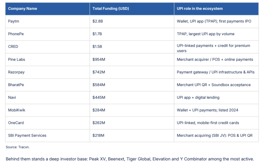Click the OneCard row label
The height and width of the screenshot is (167, 267).
(16, 123)
